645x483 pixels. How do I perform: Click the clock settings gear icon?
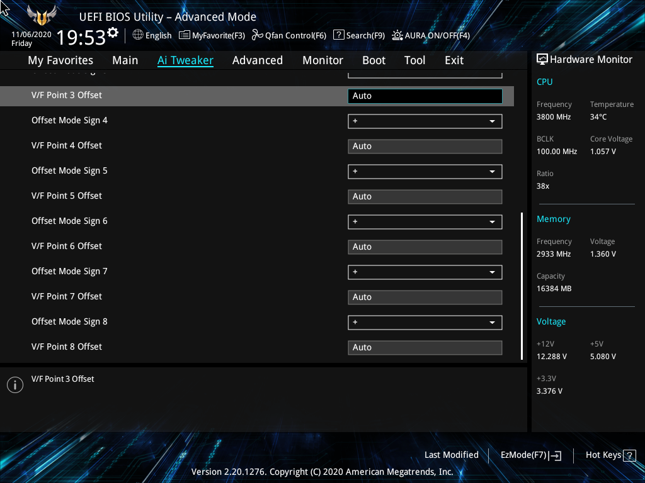click(113, 33)
